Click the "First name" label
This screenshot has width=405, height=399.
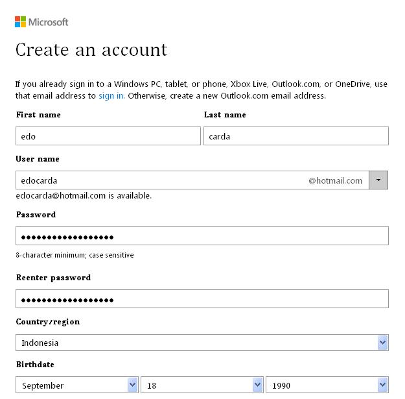click(38, 115)
